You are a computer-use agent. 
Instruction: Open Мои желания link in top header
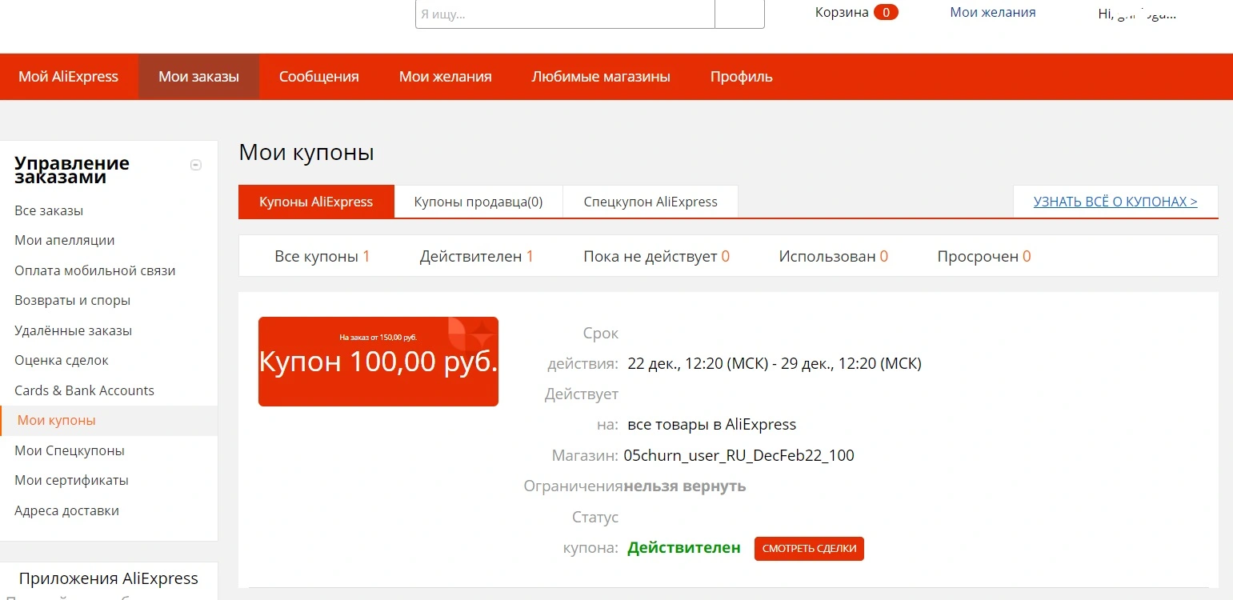click(993, 12)
